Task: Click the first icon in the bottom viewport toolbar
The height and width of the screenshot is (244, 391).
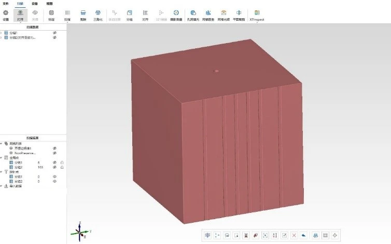Action: (207, 235)
